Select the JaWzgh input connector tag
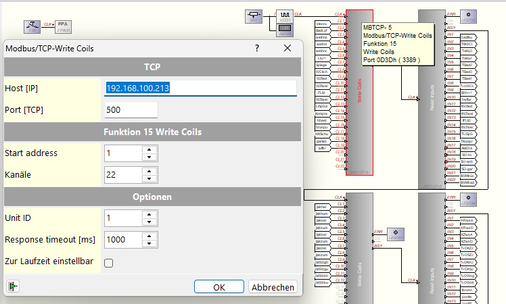The image size is (506, 304). [x=323, y=262]
